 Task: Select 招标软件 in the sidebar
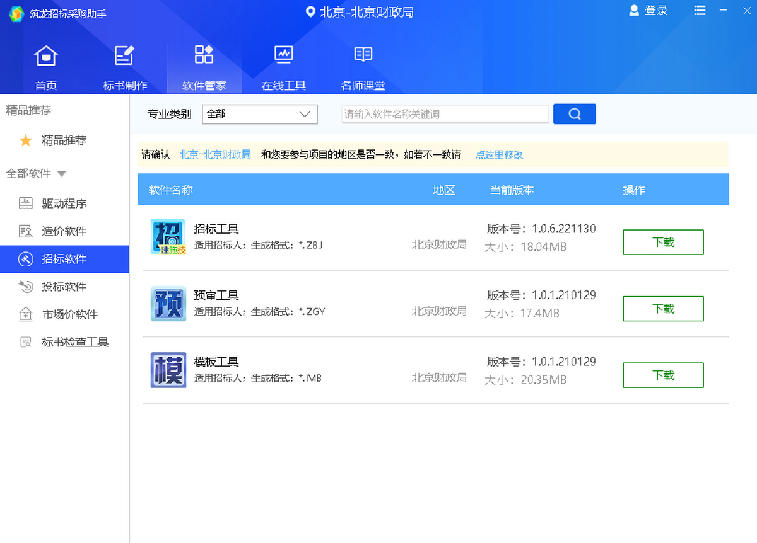coord(64,259)
